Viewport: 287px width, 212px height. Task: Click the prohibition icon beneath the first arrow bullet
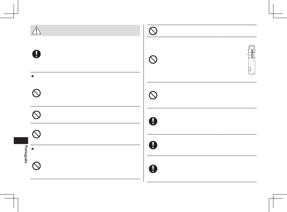pos(37,93)
